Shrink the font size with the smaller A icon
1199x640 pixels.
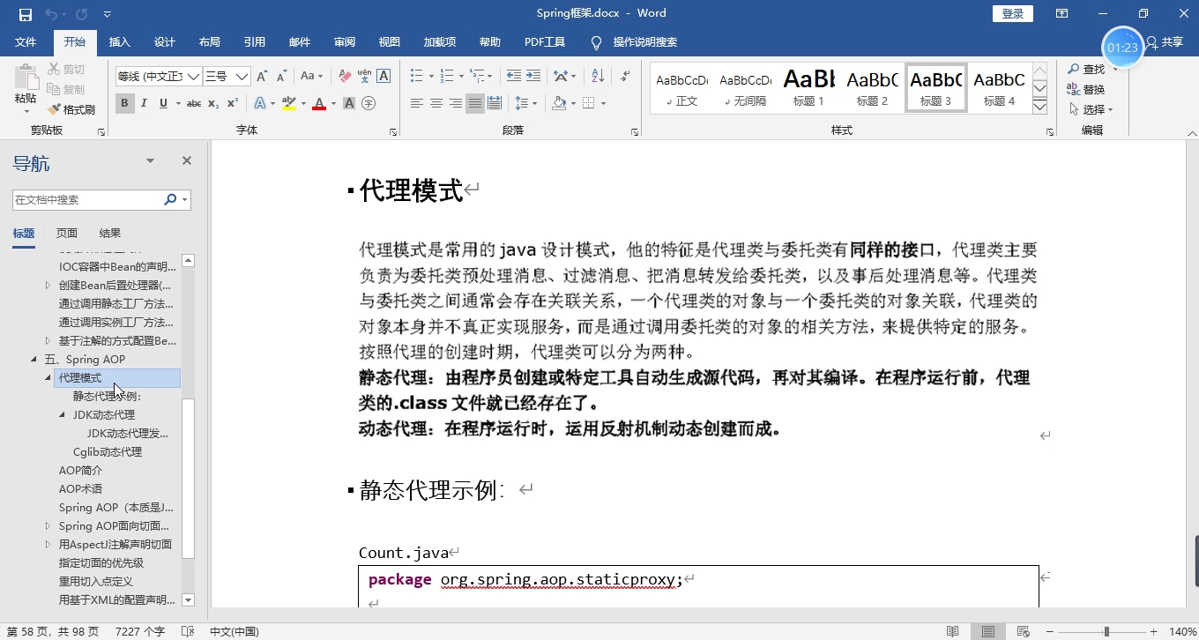click(x=282, y=77)
